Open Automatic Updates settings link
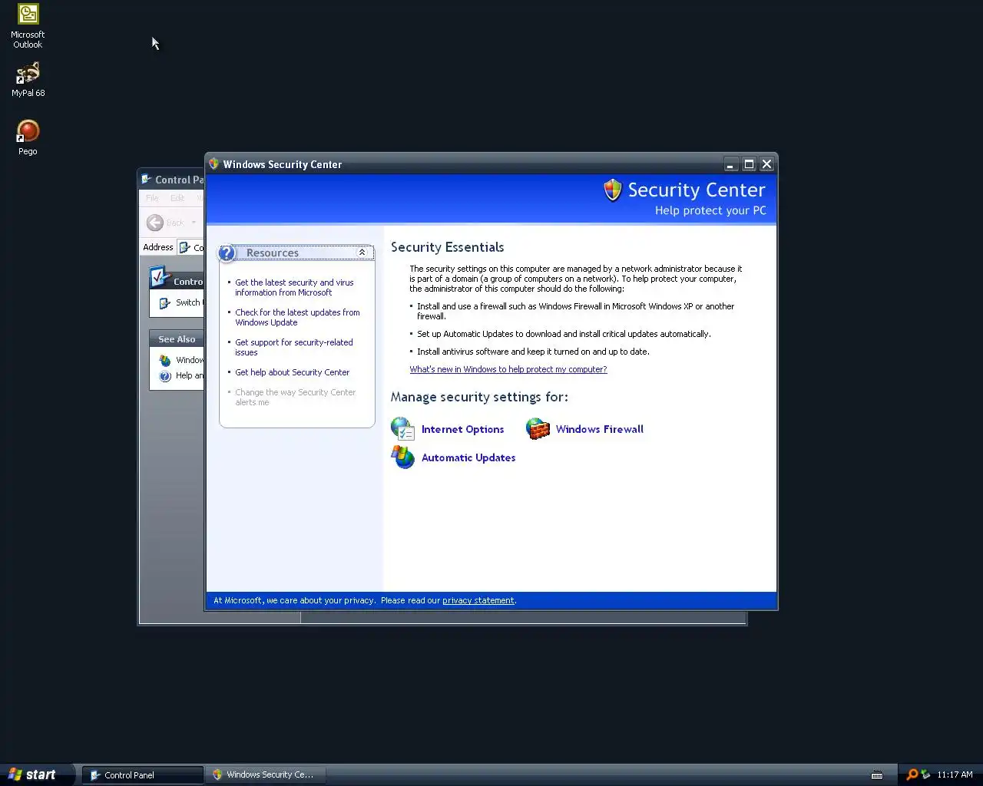The height and width of the screenshot is (786, 983). 468,457
